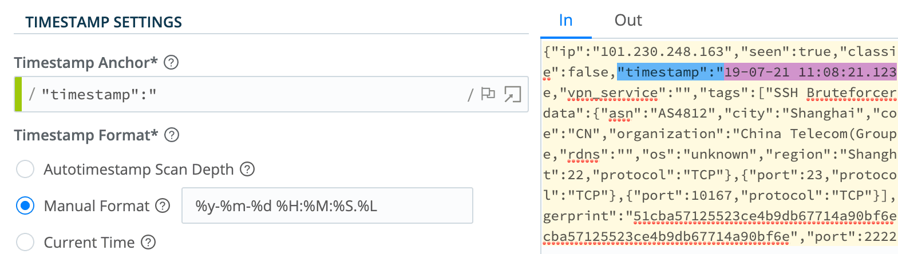Show help tooltip for Timestamp Format
This screenshot has height=254, width=898.
172,135
